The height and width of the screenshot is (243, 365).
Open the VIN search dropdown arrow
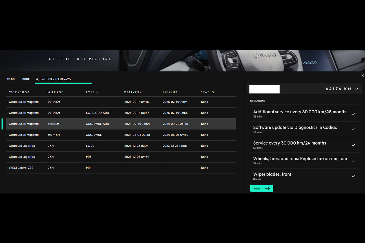(89, 79)
